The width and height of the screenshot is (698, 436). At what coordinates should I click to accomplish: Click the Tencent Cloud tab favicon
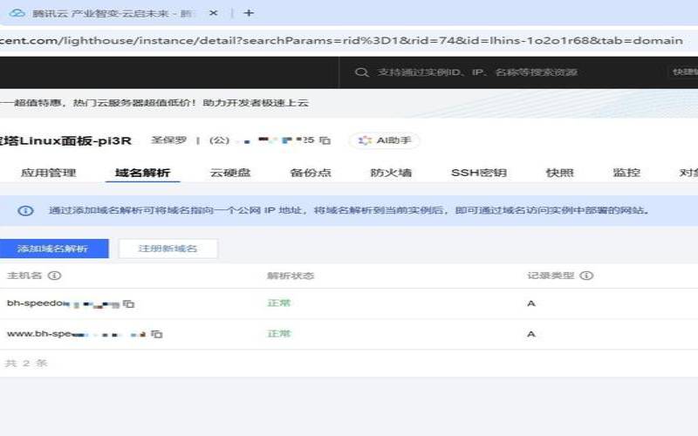(17, 13)
